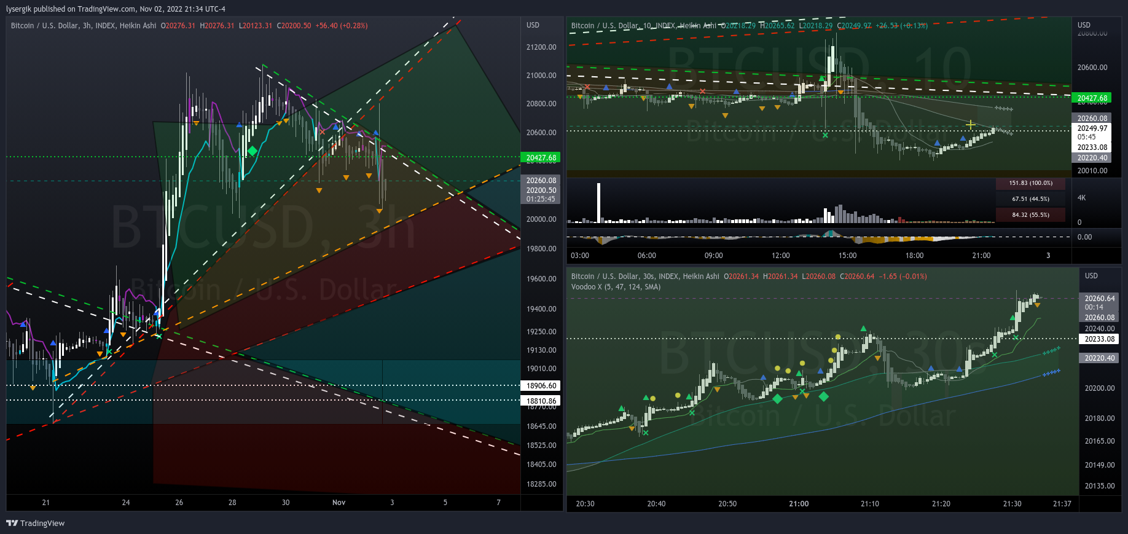Click the 20260.64 price label on 30s chart
This screenshot has height=534, width=1128.
1099,298
